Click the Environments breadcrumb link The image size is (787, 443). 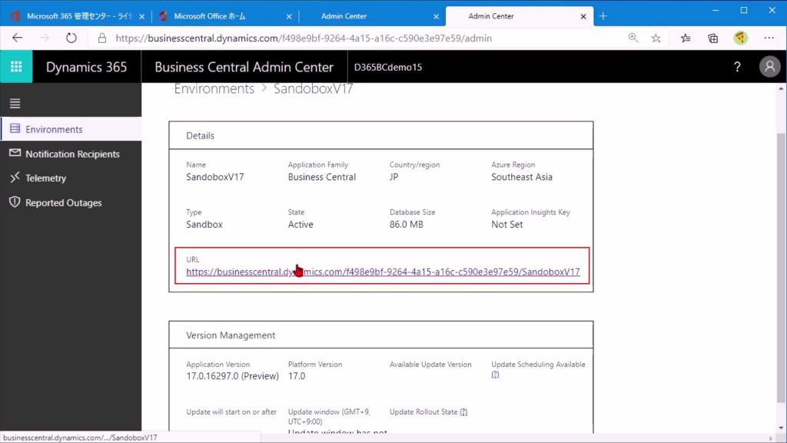[x=214, y=89]
